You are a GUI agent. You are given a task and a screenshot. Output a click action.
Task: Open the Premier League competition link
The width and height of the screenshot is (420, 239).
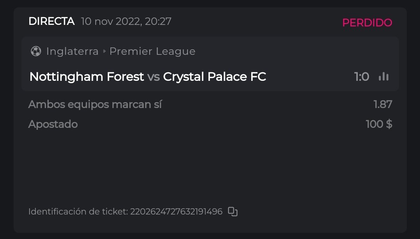point(152,51)
